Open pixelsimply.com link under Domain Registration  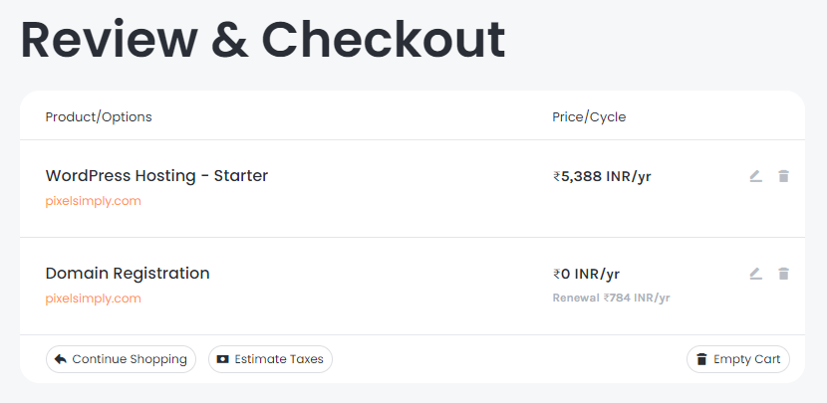(94, 299)
